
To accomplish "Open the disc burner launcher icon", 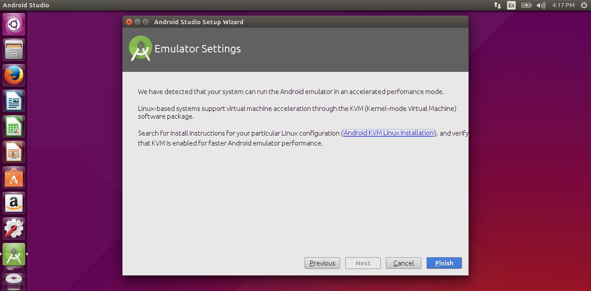I will coord(13,278).
